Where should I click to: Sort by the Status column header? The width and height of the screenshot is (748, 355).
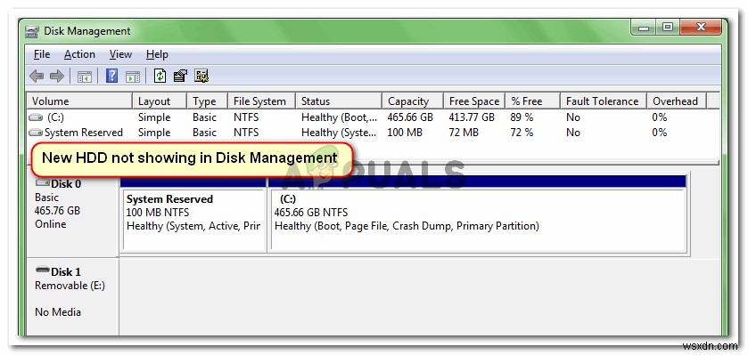(x=339, y=101)
